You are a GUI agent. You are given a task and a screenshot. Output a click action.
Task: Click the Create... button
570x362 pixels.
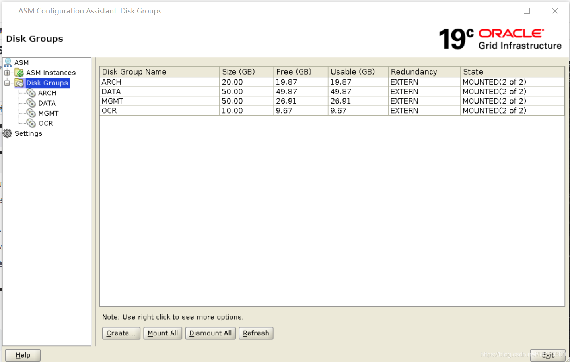pyautogui.click(x=121, y=333)
